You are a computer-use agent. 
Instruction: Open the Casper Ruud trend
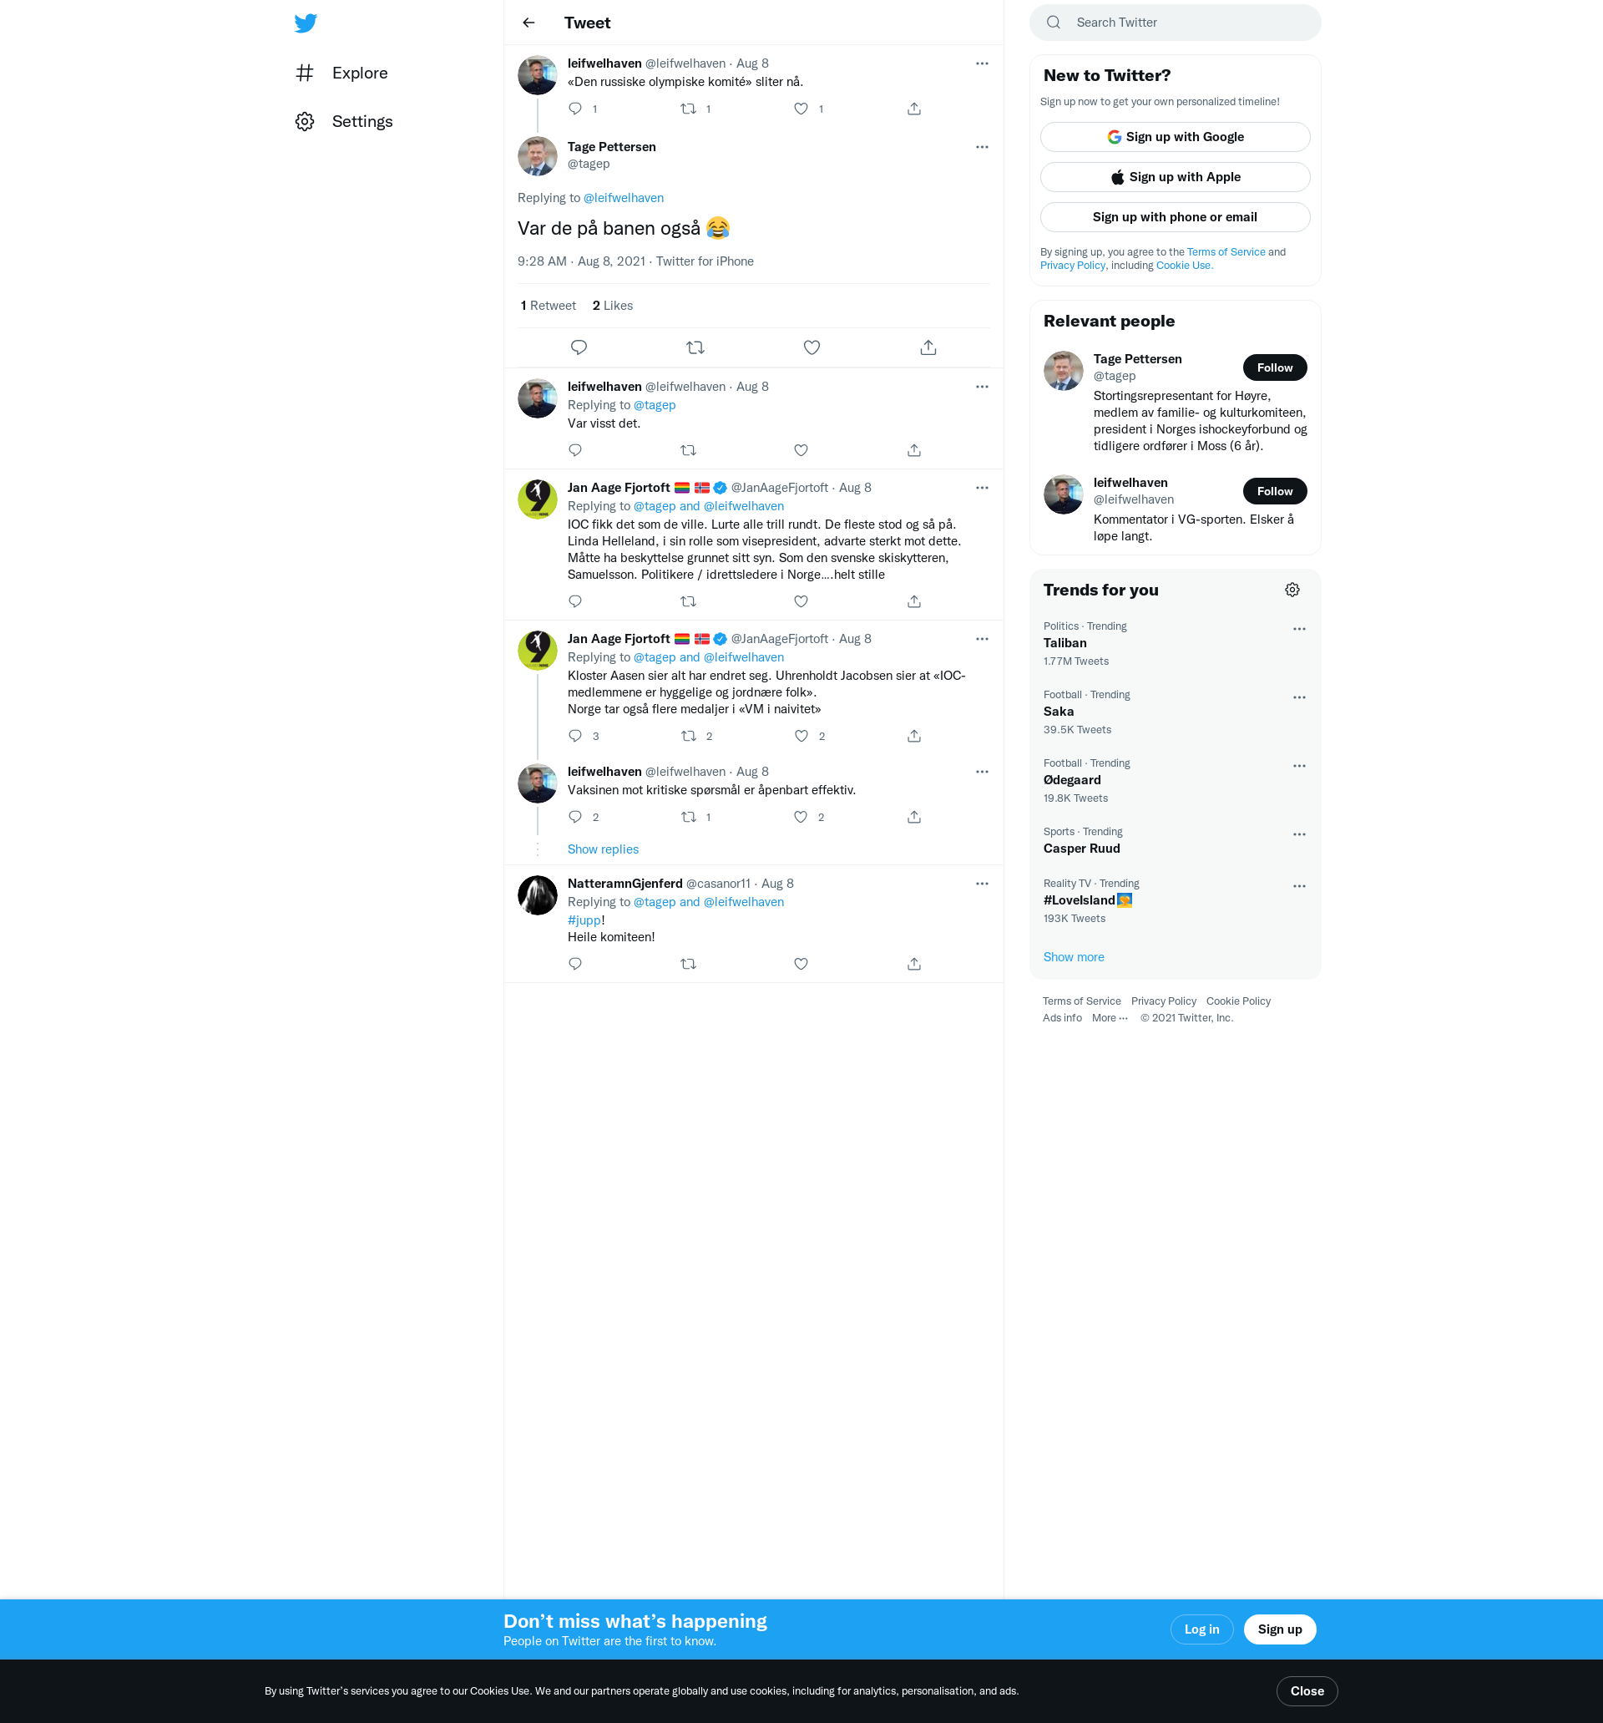click(1174, 841)
